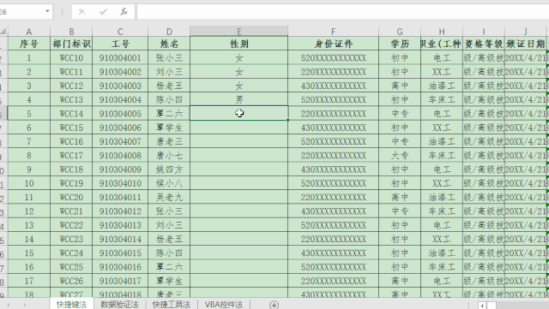The image size is (549, 309).
Task: Select column F header
Action: pyautogui.click(x=334, y=32)
